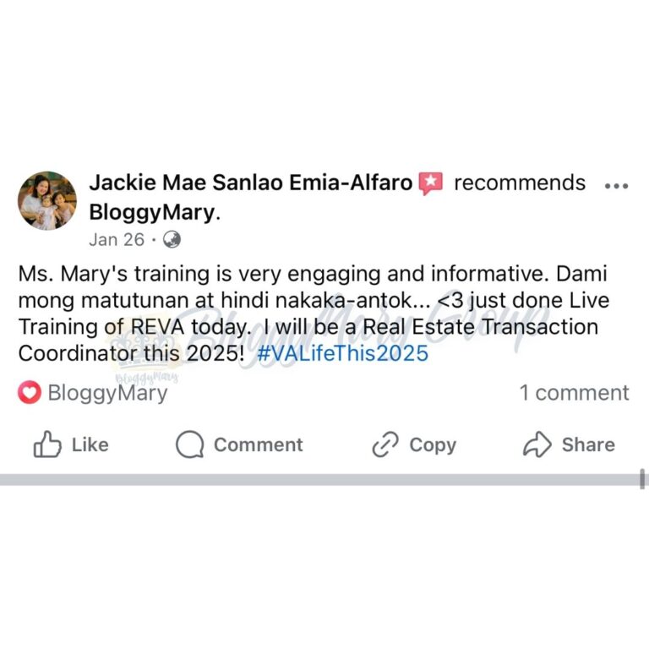Open the 1 comment link

click(574, 392)
